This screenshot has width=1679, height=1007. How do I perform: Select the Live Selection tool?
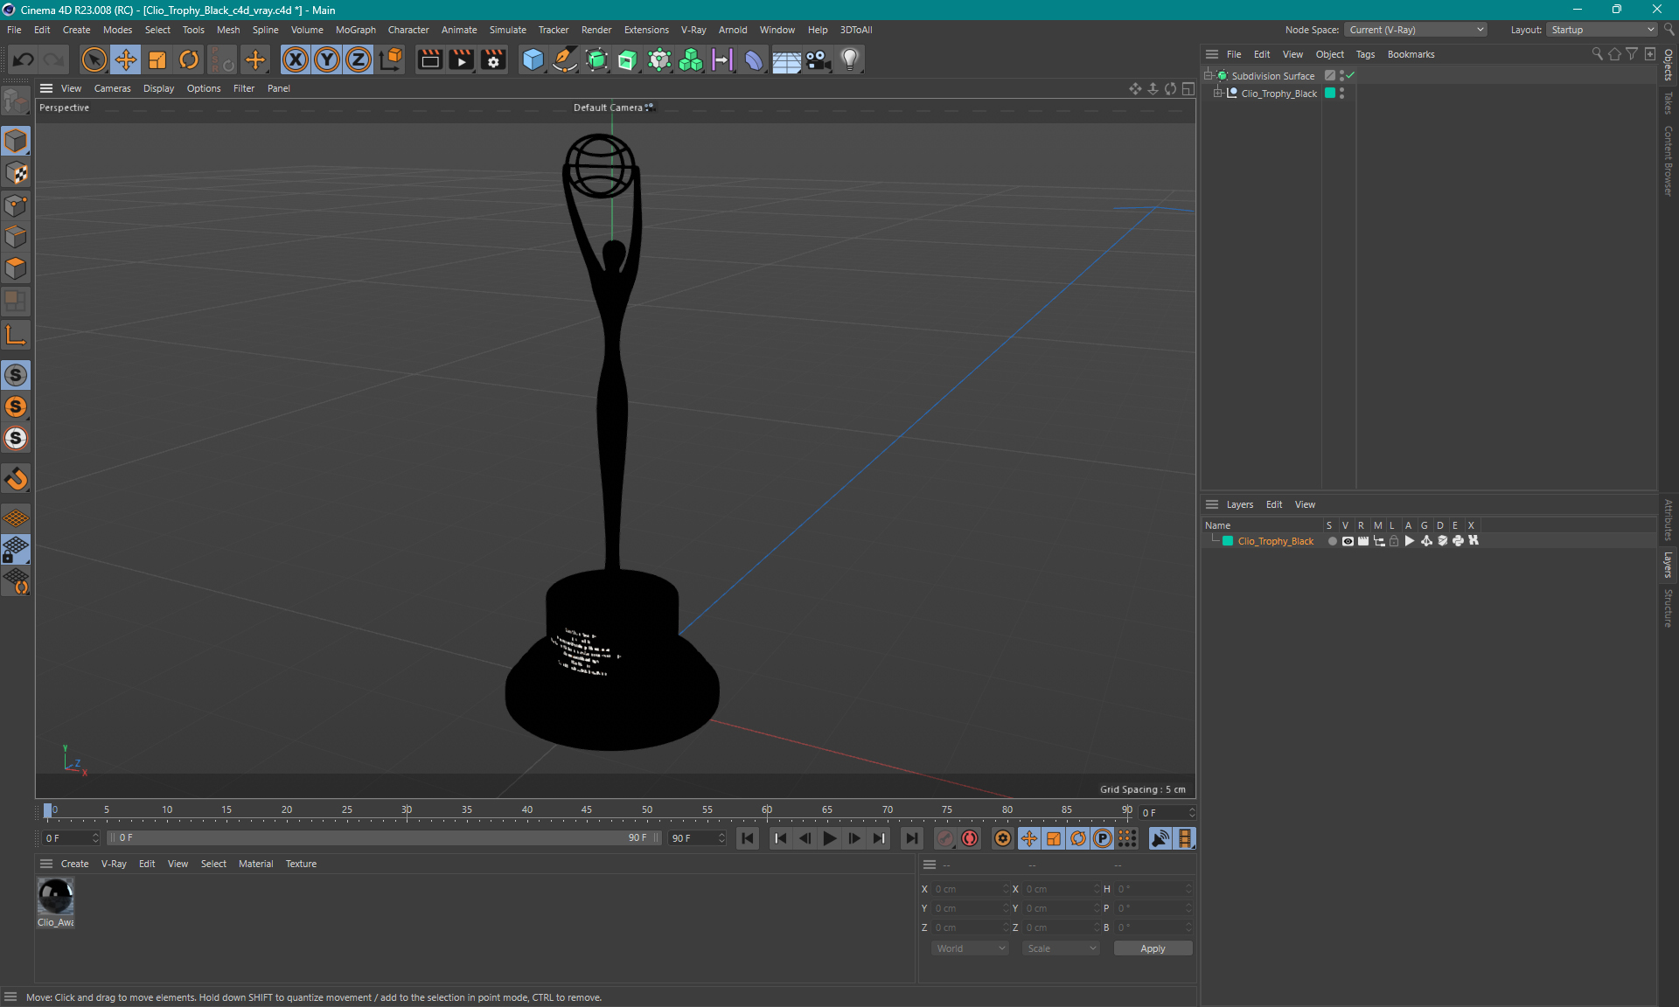pyautogui.click(x=94, y=59)
